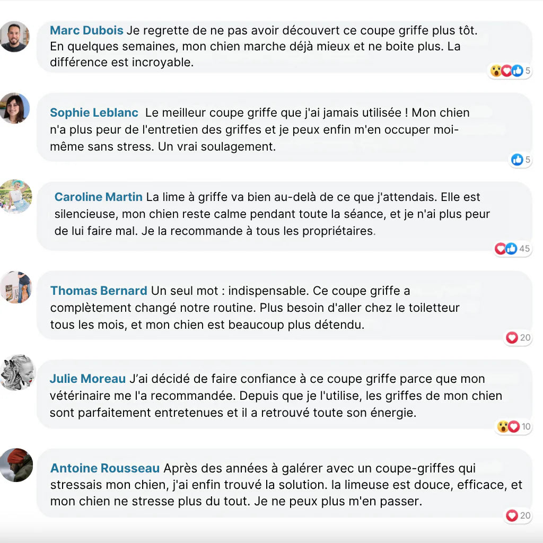Click the heart reaction on Antoine Rousseau's comment
543x543 pixels.
tap(512, 515)
